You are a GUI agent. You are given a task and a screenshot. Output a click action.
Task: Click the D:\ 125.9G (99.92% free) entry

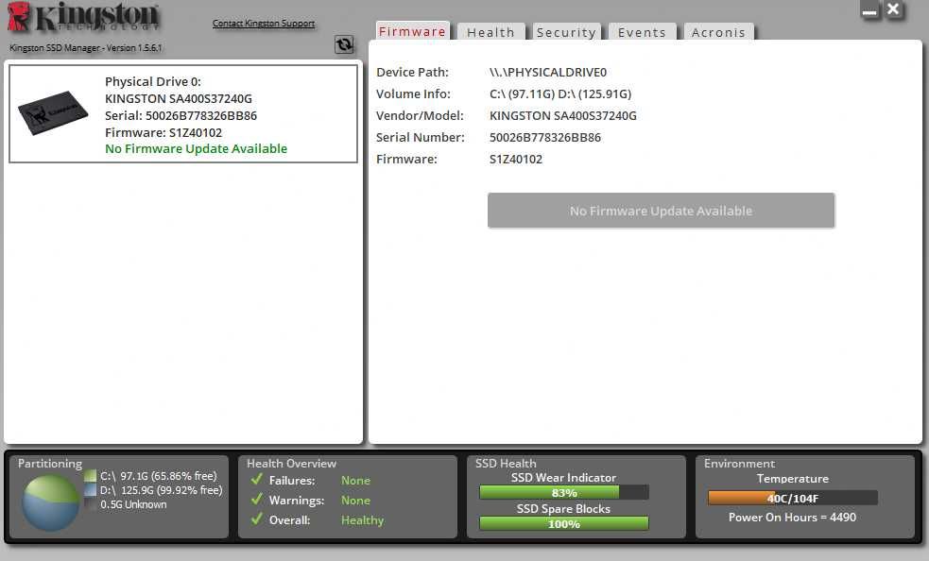pyautogui.click(x=162, y=490)
